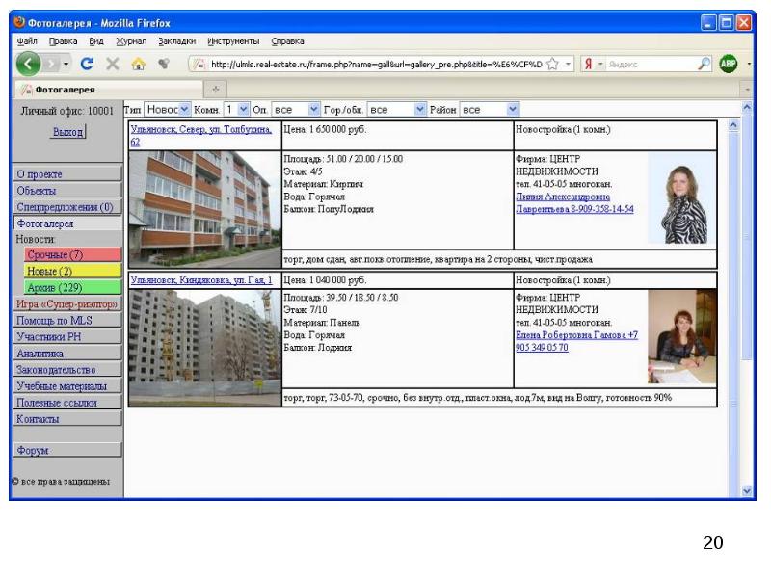The height and width of the screenshot is (578, 771).
Task: Click the Выход logout button
Action: (x=67, y=132)
